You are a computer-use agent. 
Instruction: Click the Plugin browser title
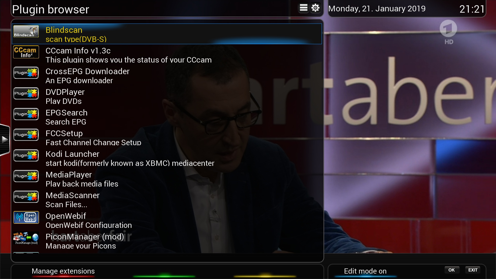coord(51,9)
